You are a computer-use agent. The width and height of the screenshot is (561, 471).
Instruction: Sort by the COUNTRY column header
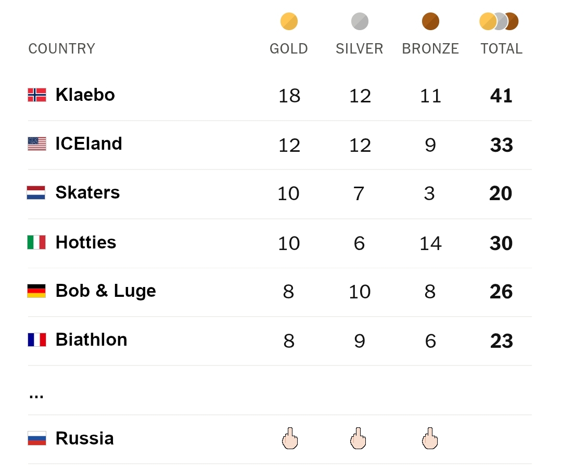tap(61, 49)
